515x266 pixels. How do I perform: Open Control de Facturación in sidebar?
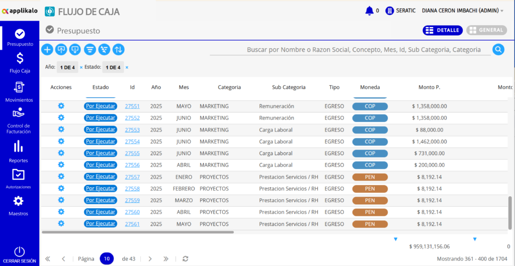click(x=20, y=120)
